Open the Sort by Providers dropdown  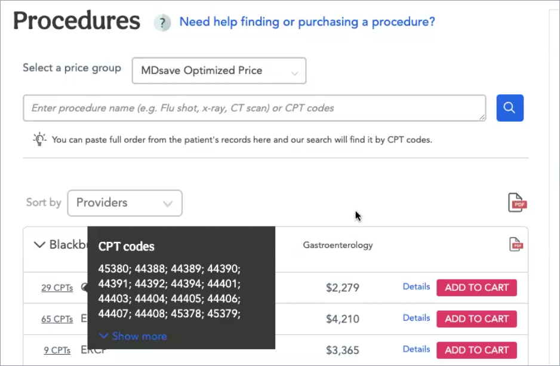(x=125, y=203)
